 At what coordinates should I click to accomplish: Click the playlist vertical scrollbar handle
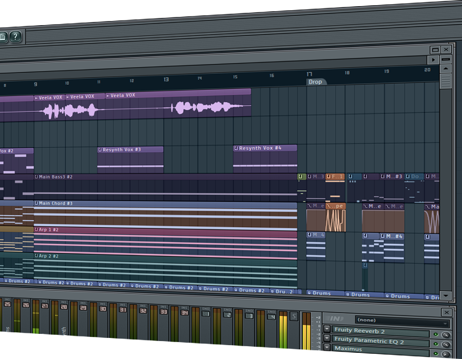[x=446, y=81]
